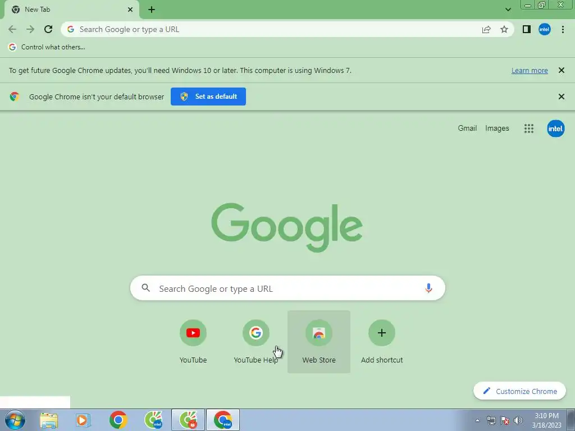Click the browser back arrow
The image size is (575, 431).
[12, 29]
